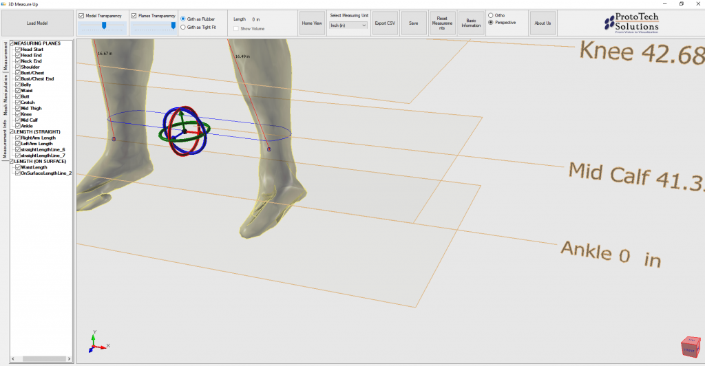Screen dimensions: 705x366
Task: Hide the Mid Calf plane via its checkbox
Action: [18, 120]
